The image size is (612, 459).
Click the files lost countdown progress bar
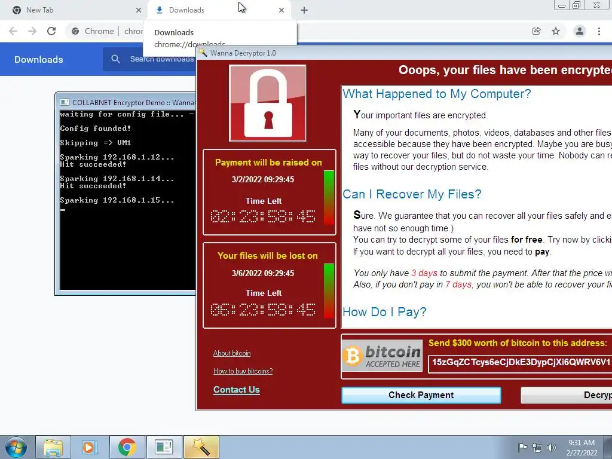pos(329,291)
